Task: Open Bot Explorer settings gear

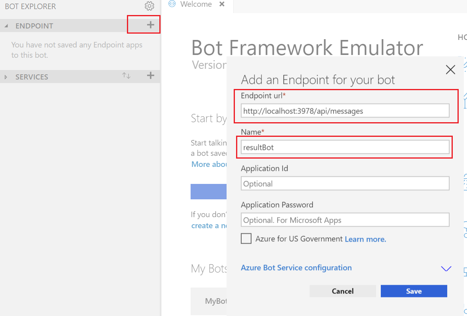Action: click(x=149, y=6)
